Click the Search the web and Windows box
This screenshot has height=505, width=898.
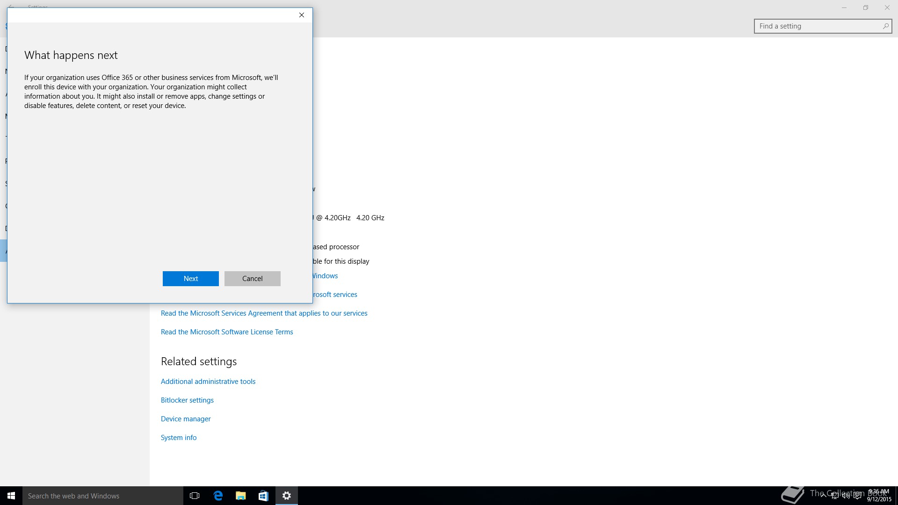(x=103, y=496)
